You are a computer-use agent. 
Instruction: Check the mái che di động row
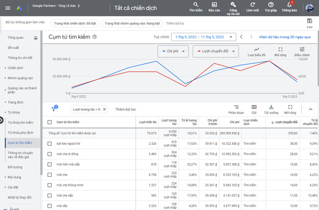[50, 154]
